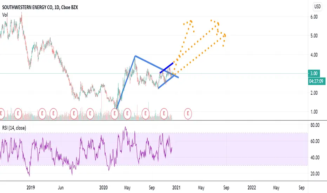
Task: Click the Jun time axis label
Action: click(x=61, y=188)
